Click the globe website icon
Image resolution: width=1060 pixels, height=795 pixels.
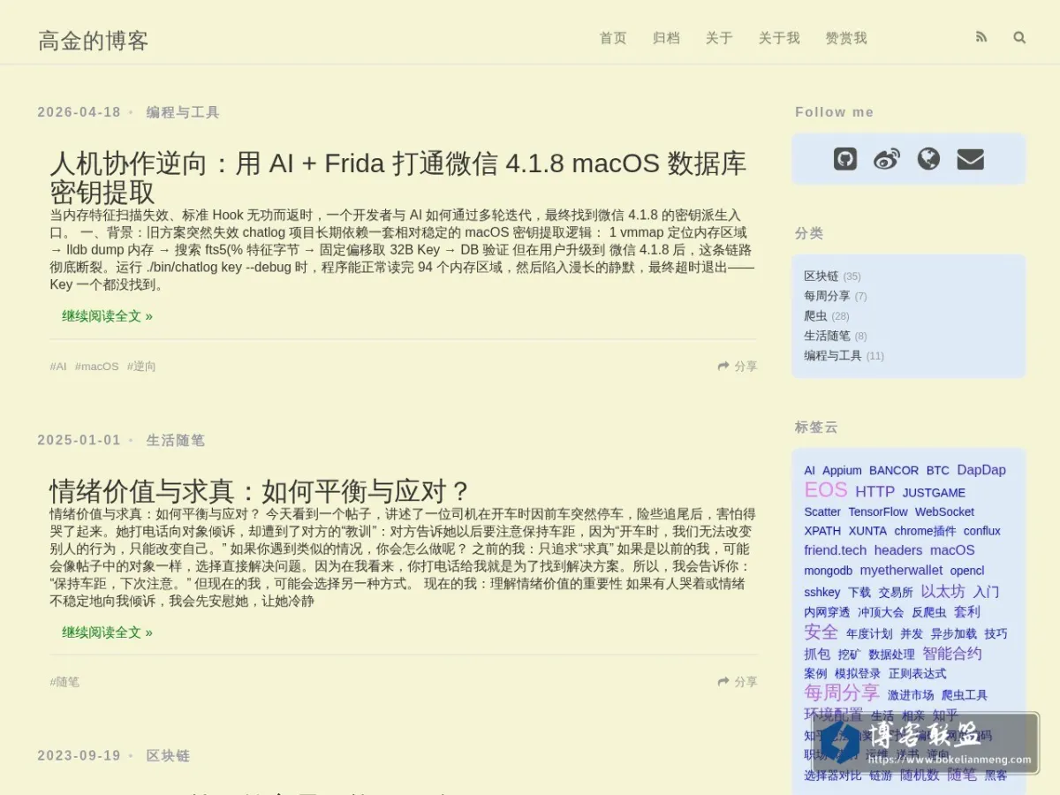point(928,159)
